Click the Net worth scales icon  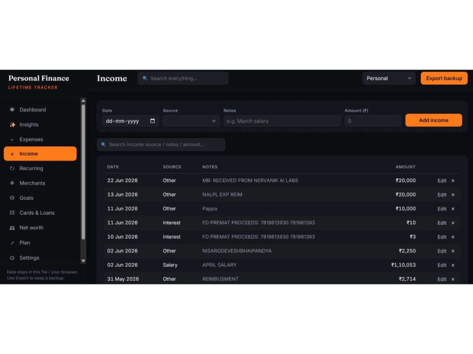(12, 228)
